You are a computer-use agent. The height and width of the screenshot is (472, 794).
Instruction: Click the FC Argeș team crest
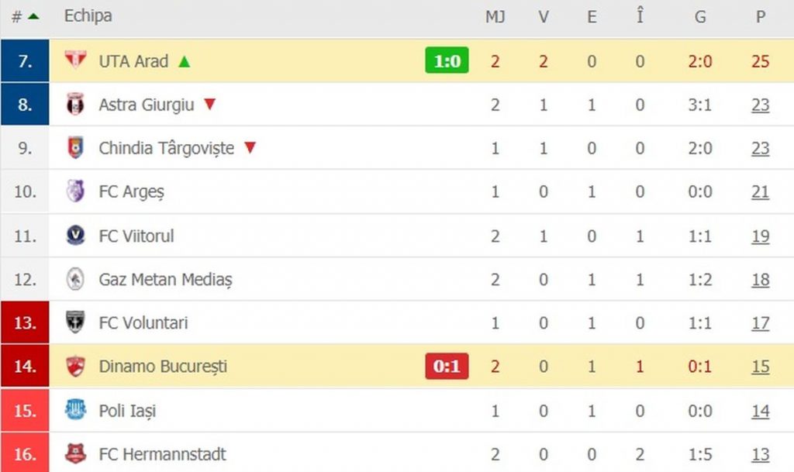tap(75, 191)
